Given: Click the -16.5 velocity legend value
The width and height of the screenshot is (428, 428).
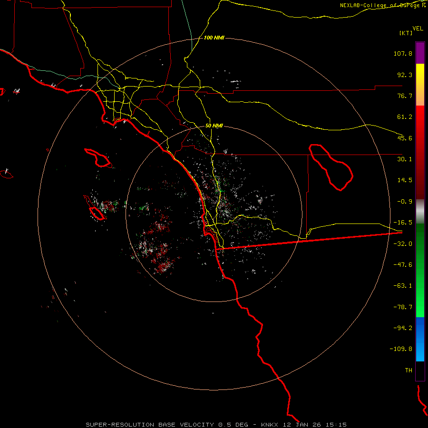Looking at the screenshot, I should (x=403, y=223).
